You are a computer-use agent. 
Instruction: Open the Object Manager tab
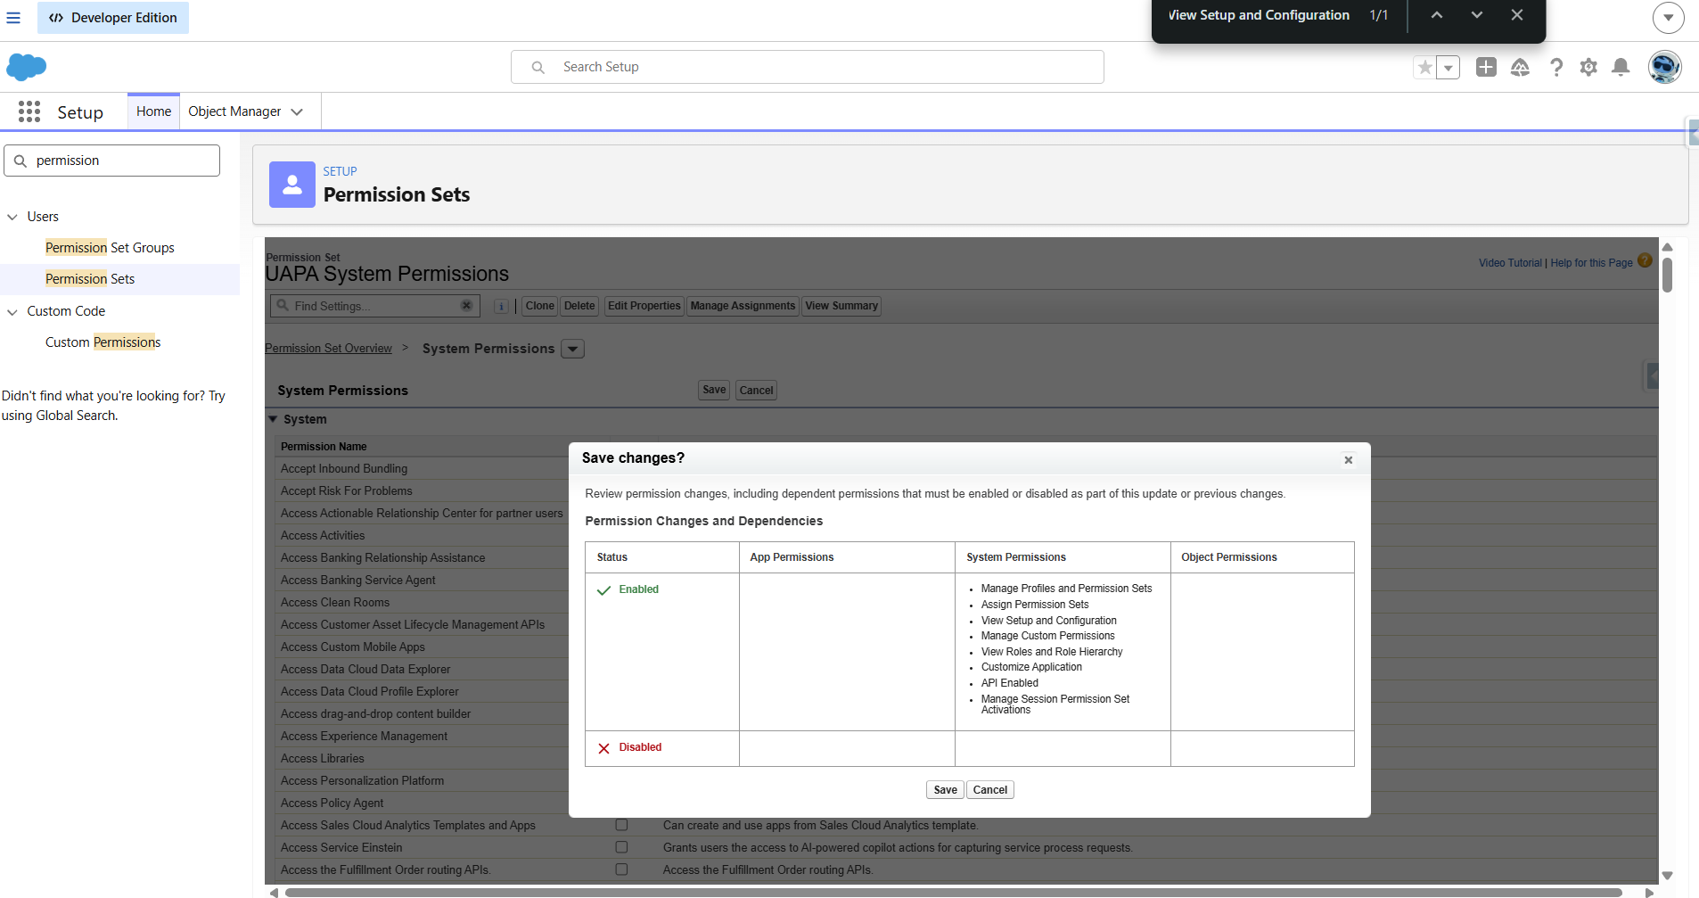click(x=234, y=111)
